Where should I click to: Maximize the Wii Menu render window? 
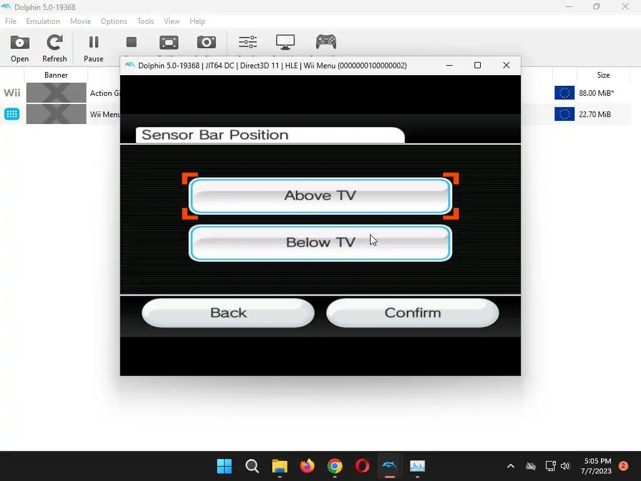[478, 65]
